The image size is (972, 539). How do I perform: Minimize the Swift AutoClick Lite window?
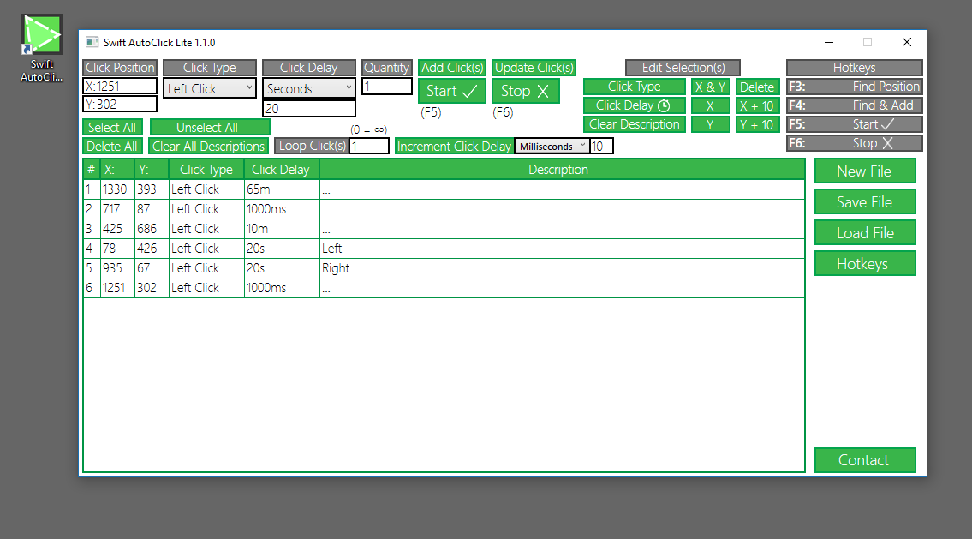pos(829,42)
